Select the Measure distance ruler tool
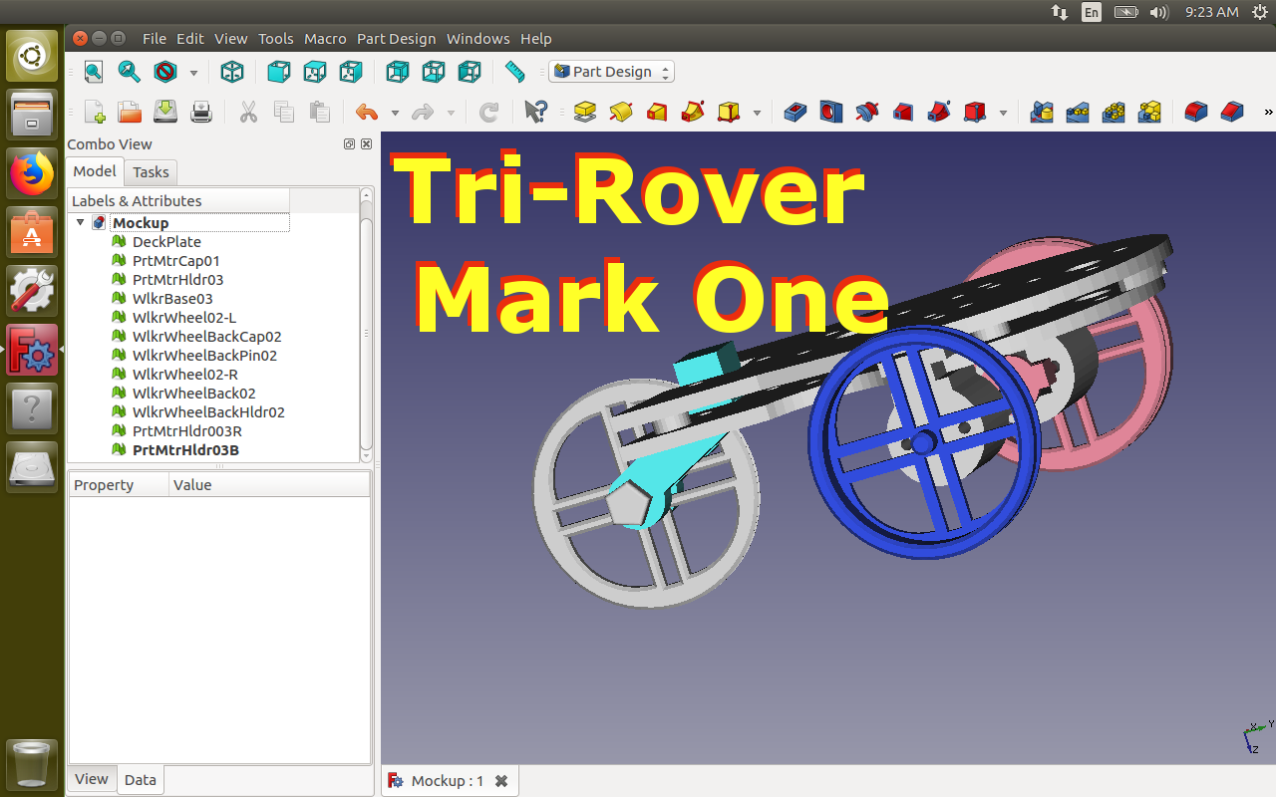 tap(514, 72)
